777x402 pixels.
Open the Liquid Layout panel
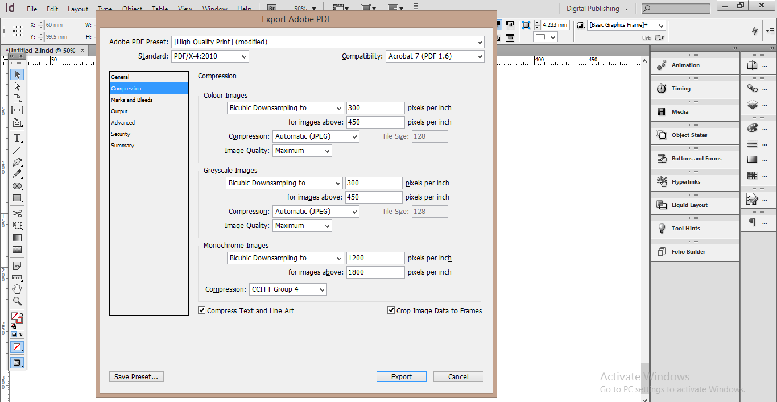[x=695, y=205]
